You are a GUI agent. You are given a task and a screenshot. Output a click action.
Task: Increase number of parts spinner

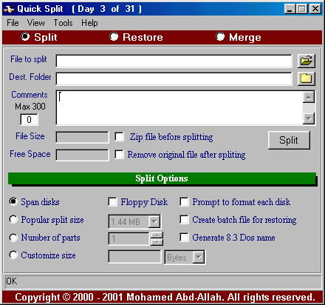click(157, 235)
